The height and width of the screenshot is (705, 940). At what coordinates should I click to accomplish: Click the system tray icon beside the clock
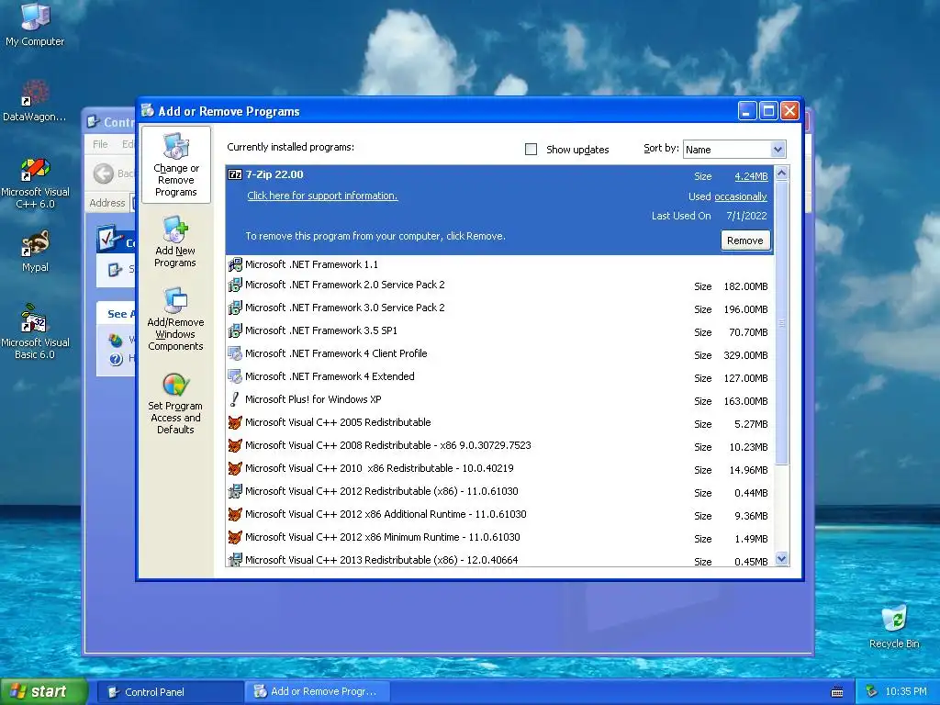point(872,692)
